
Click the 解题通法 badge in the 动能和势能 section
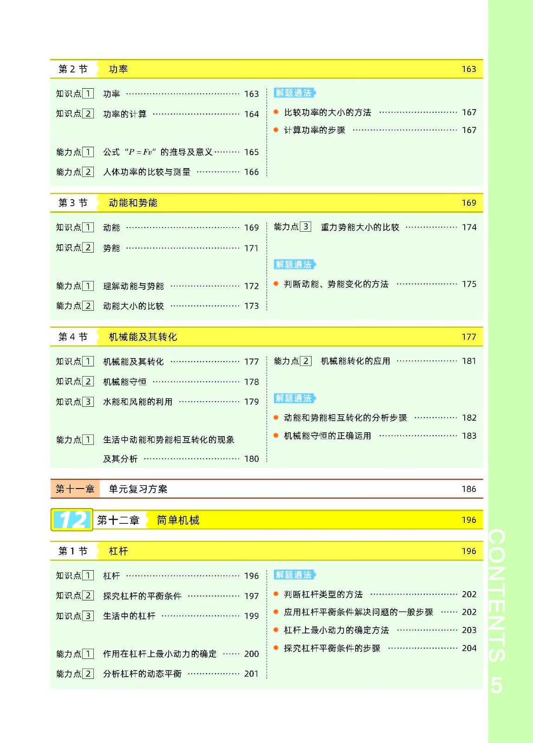click(x=294, y=264)
